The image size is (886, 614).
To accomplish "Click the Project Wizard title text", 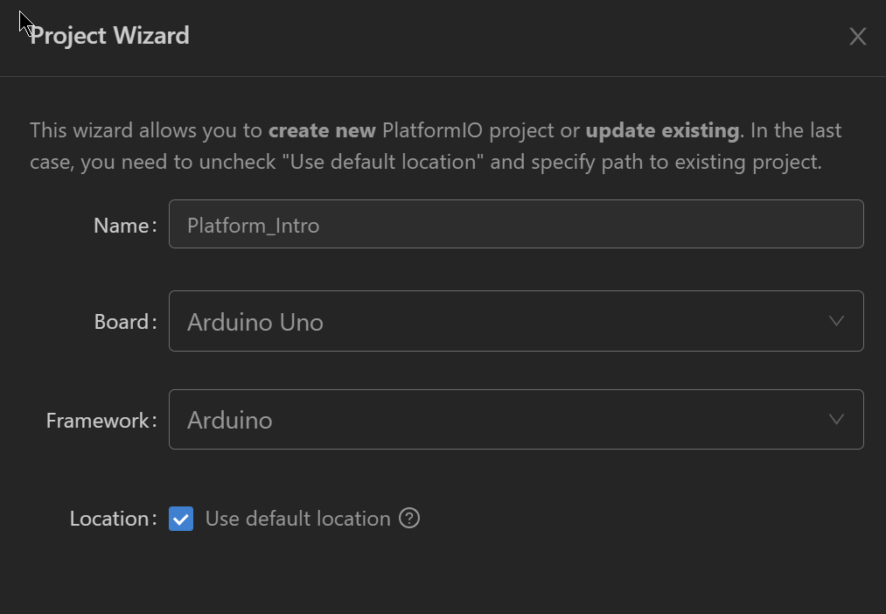I will click(109, 36).
